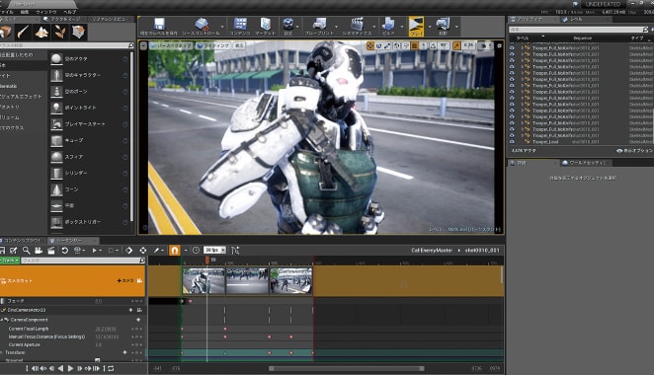Open dropdown arrow next to Blueprints
The width and height of the screenshot is (654, 375).
tap(336, 27)
